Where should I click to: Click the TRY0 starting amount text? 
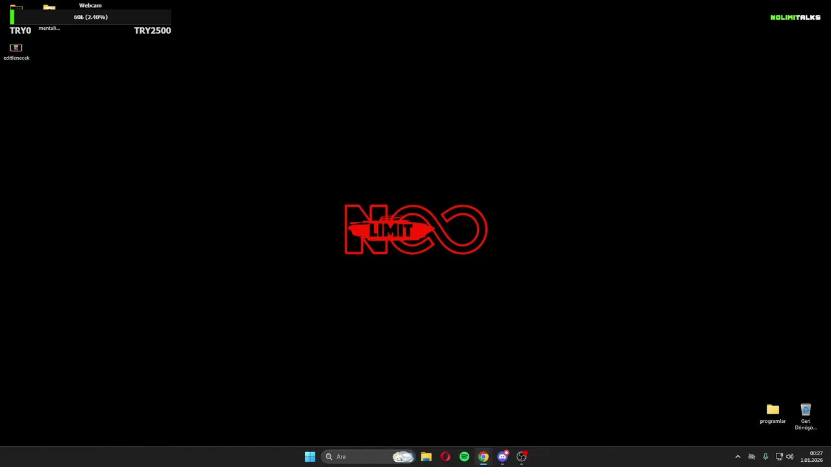click(x=20, y=30)
